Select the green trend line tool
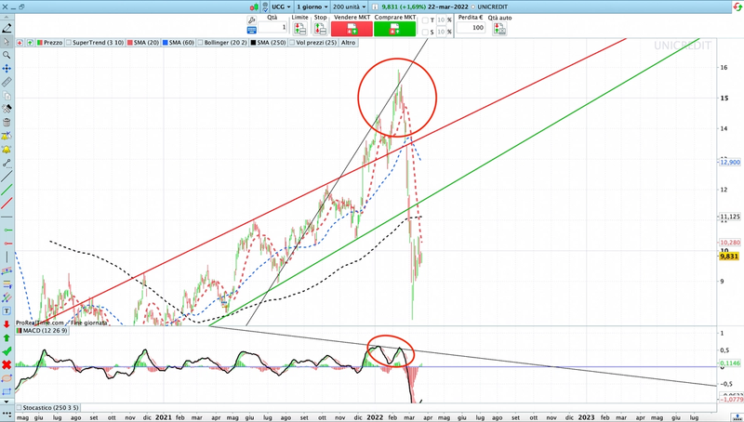The width and height of the screenshot is (744, 422). tap(7, 191)
